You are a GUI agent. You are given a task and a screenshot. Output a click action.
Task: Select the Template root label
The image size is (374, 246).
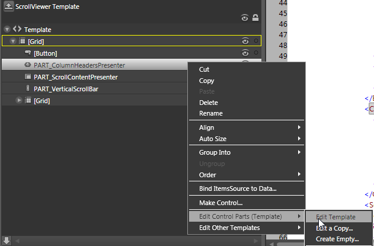(x=38, y=30)
